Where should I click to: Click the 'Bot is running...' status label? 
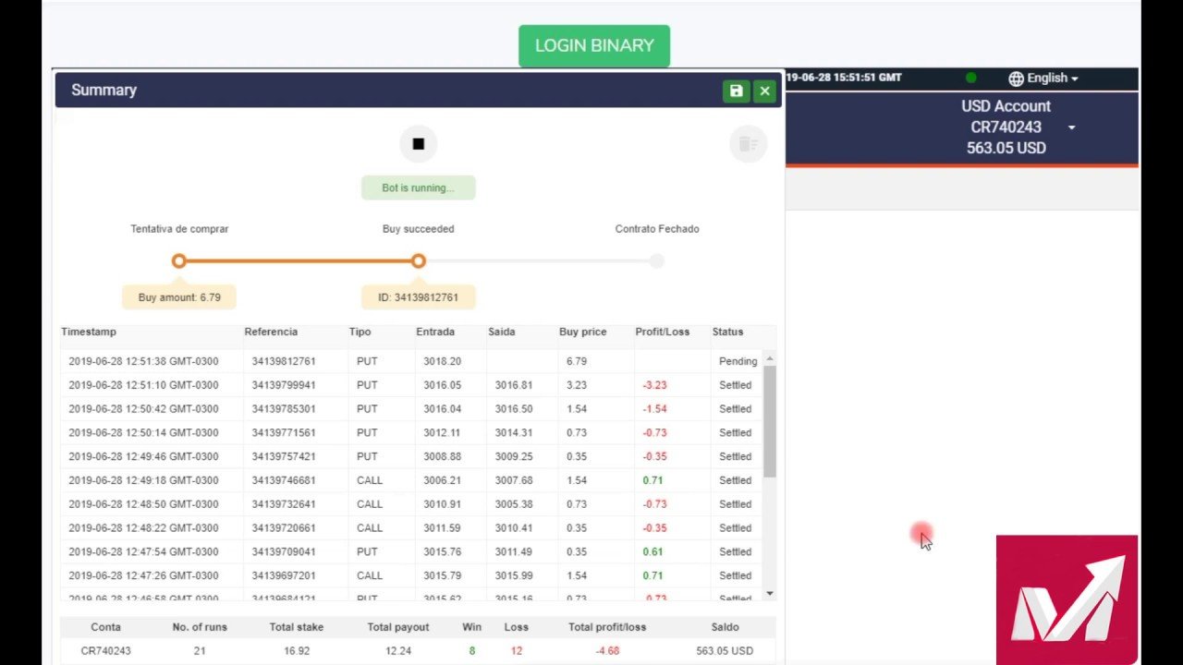point(418,187)
